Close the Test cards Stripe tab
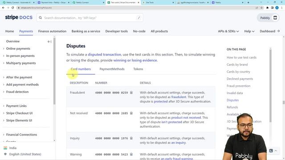Viewport: 285px width, 160px height. (x=138, y=3)
